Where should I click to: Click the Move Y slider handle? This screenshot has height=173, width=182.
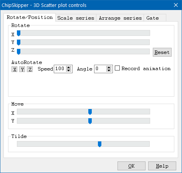pos(90,121)
